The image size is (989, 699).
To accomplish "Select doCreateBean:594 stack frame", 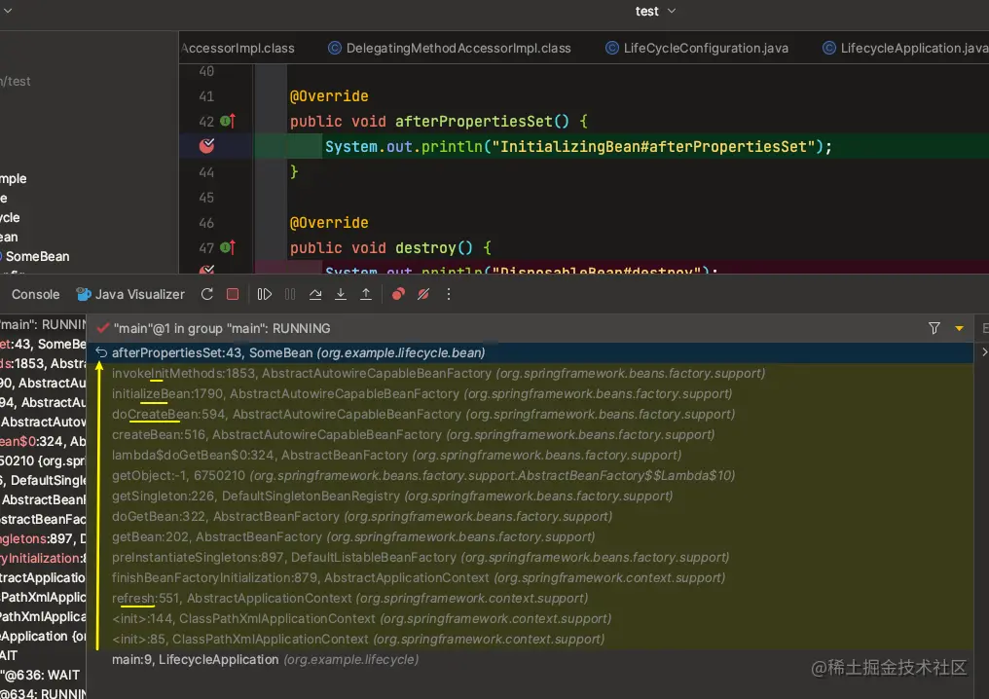I will 530,414.
